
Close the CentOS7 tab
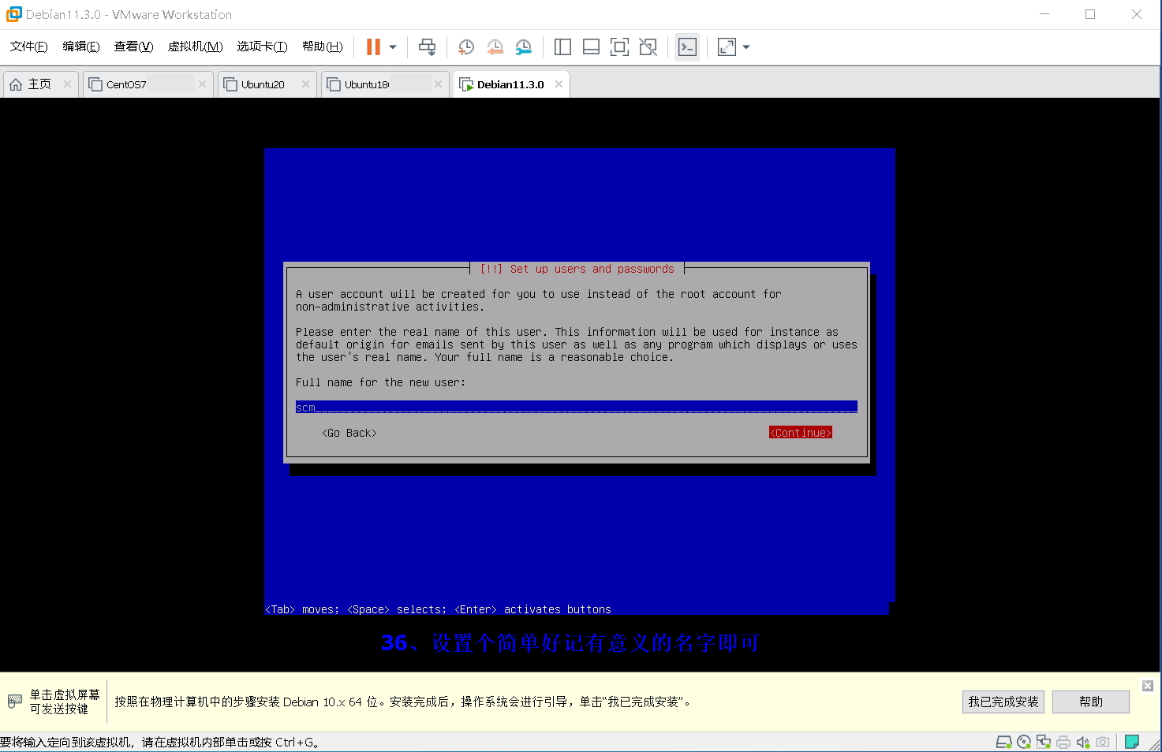pos(202,84)
